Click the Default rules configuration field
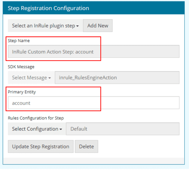The height and width of the screenshot is (170, 189). tap(123, 129)
